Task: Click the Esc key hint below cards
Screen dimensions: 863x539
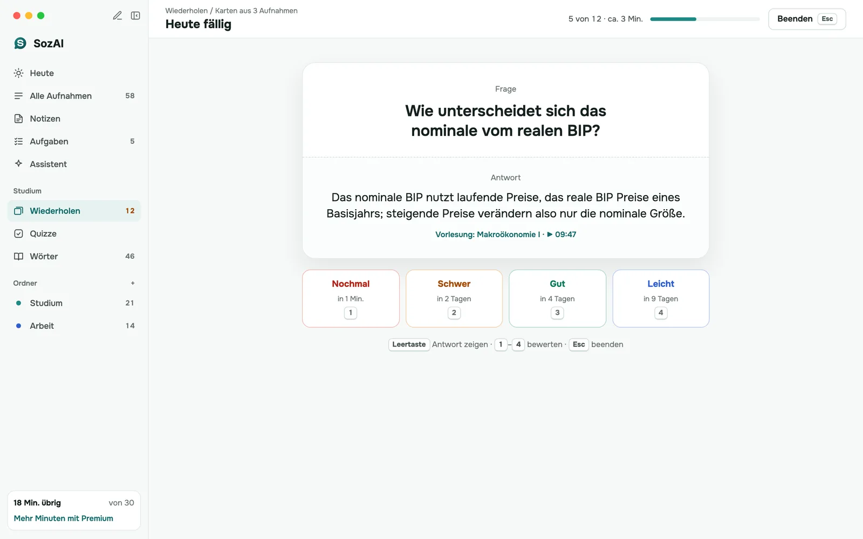Action: coord(579,344)
